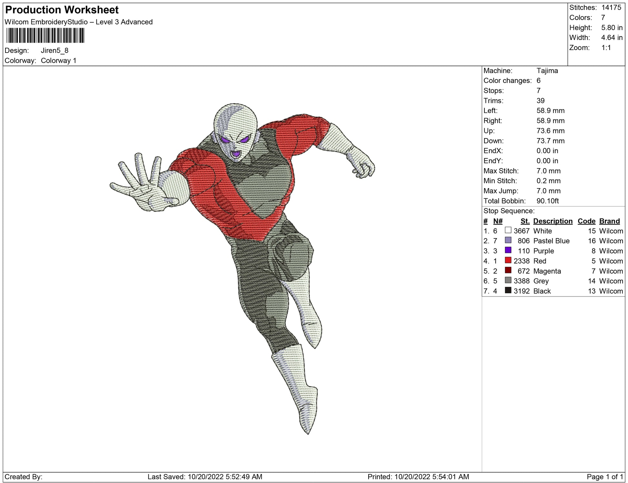Click the Magenta thread color swatch
628x483 pixels.
click(508, 270)
